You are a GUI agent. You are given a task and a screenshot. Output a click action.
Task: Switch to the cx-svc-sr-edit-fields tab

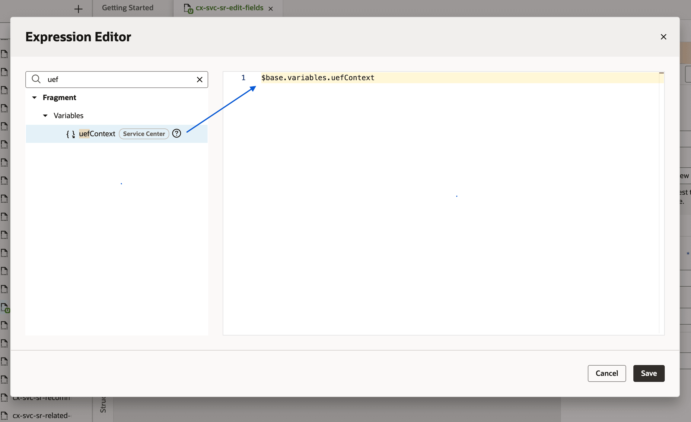click(x=229, y=8)
